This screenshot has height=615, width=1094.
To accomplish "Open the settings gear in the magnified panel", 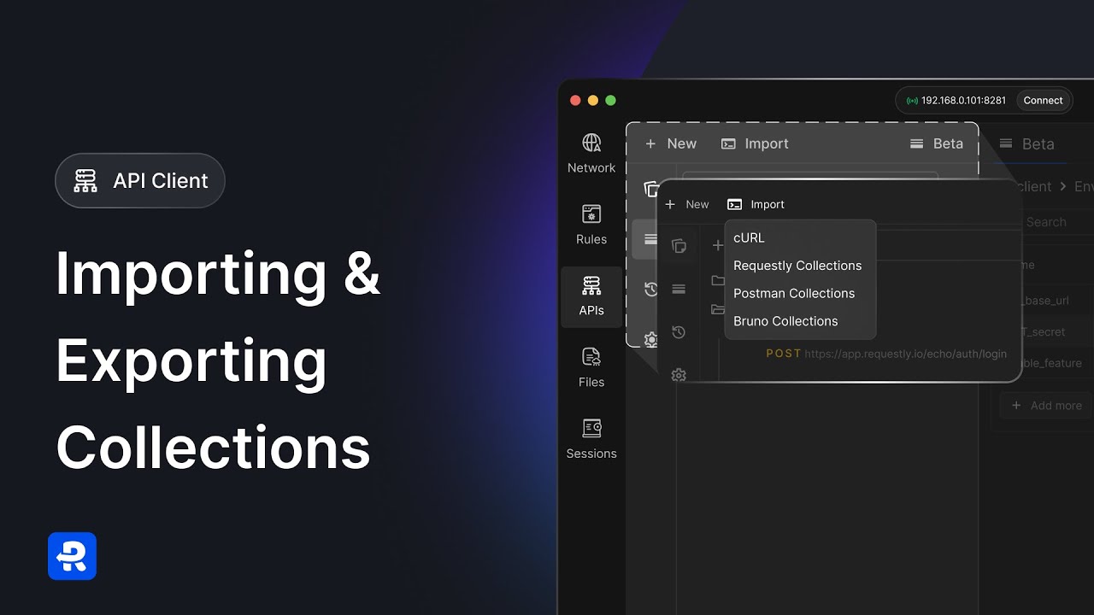I will pos(679,374).
